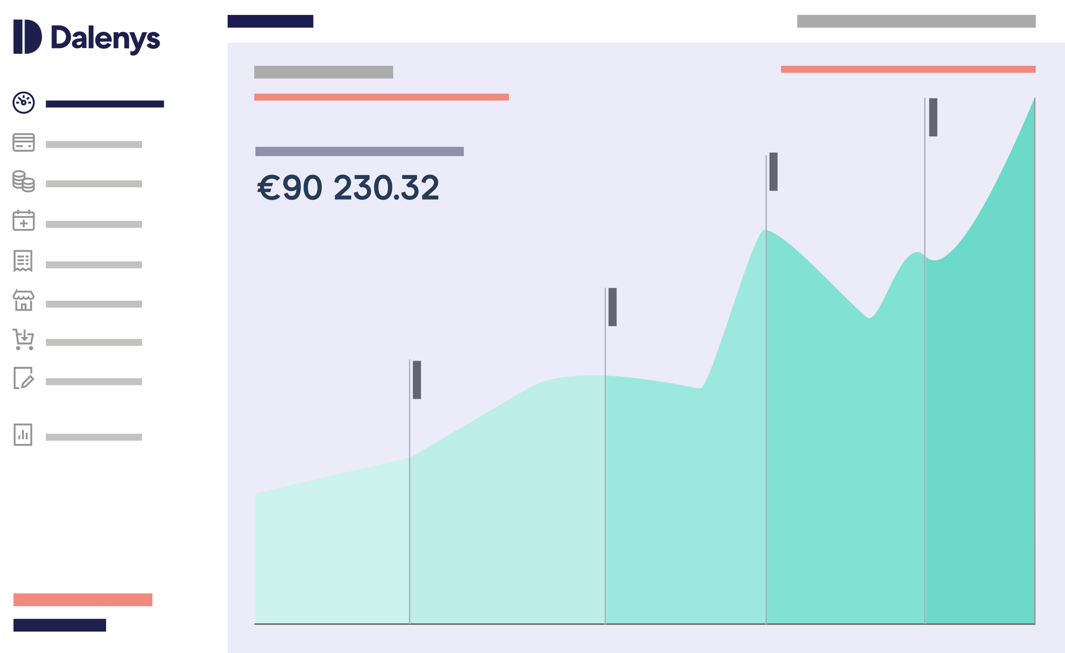Click the coral link above the chart's right side

coord(908,69)
